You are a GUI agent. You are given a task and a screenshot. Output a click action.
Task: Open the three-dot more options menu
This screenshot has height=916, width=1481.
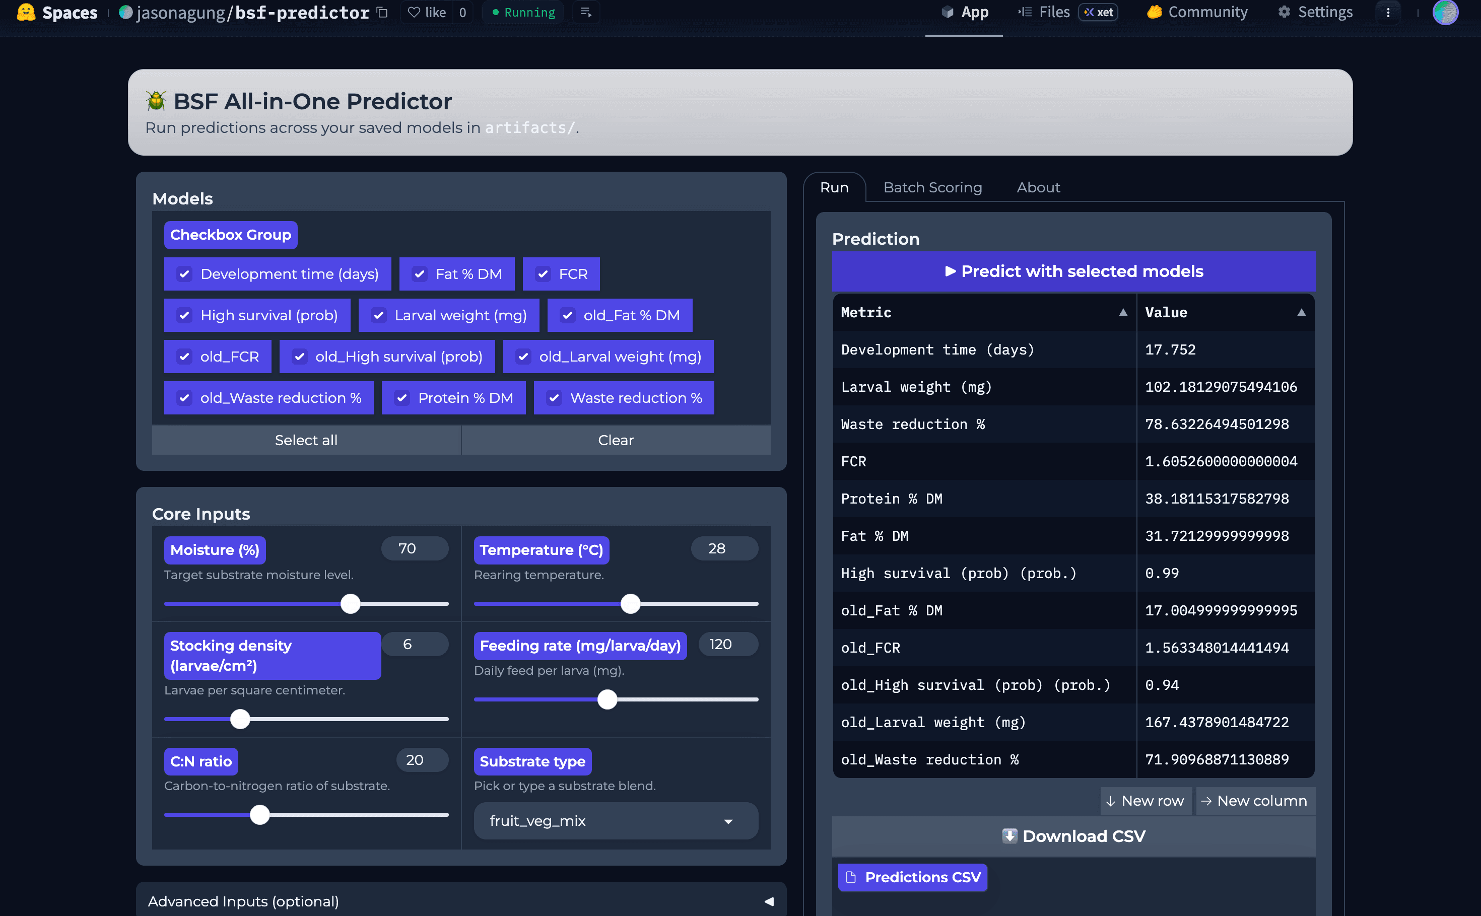point(1388,12)
